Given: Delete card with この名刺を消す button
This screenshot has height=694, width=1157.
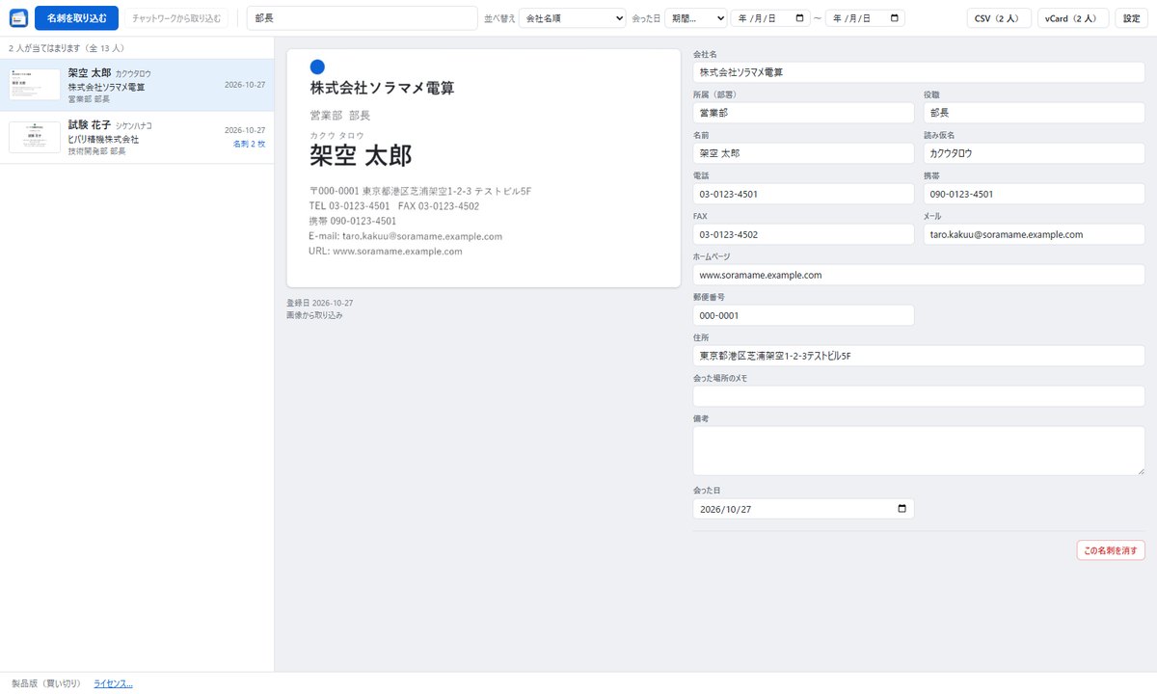Looking at the screenshot, I should (1111, 550).
